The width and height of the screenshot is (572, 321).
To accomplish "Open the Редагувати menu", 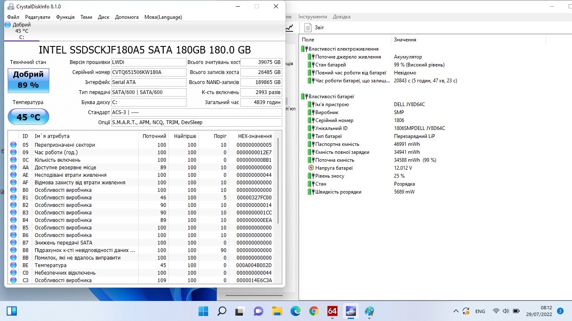I will click(x=38, y=17).
